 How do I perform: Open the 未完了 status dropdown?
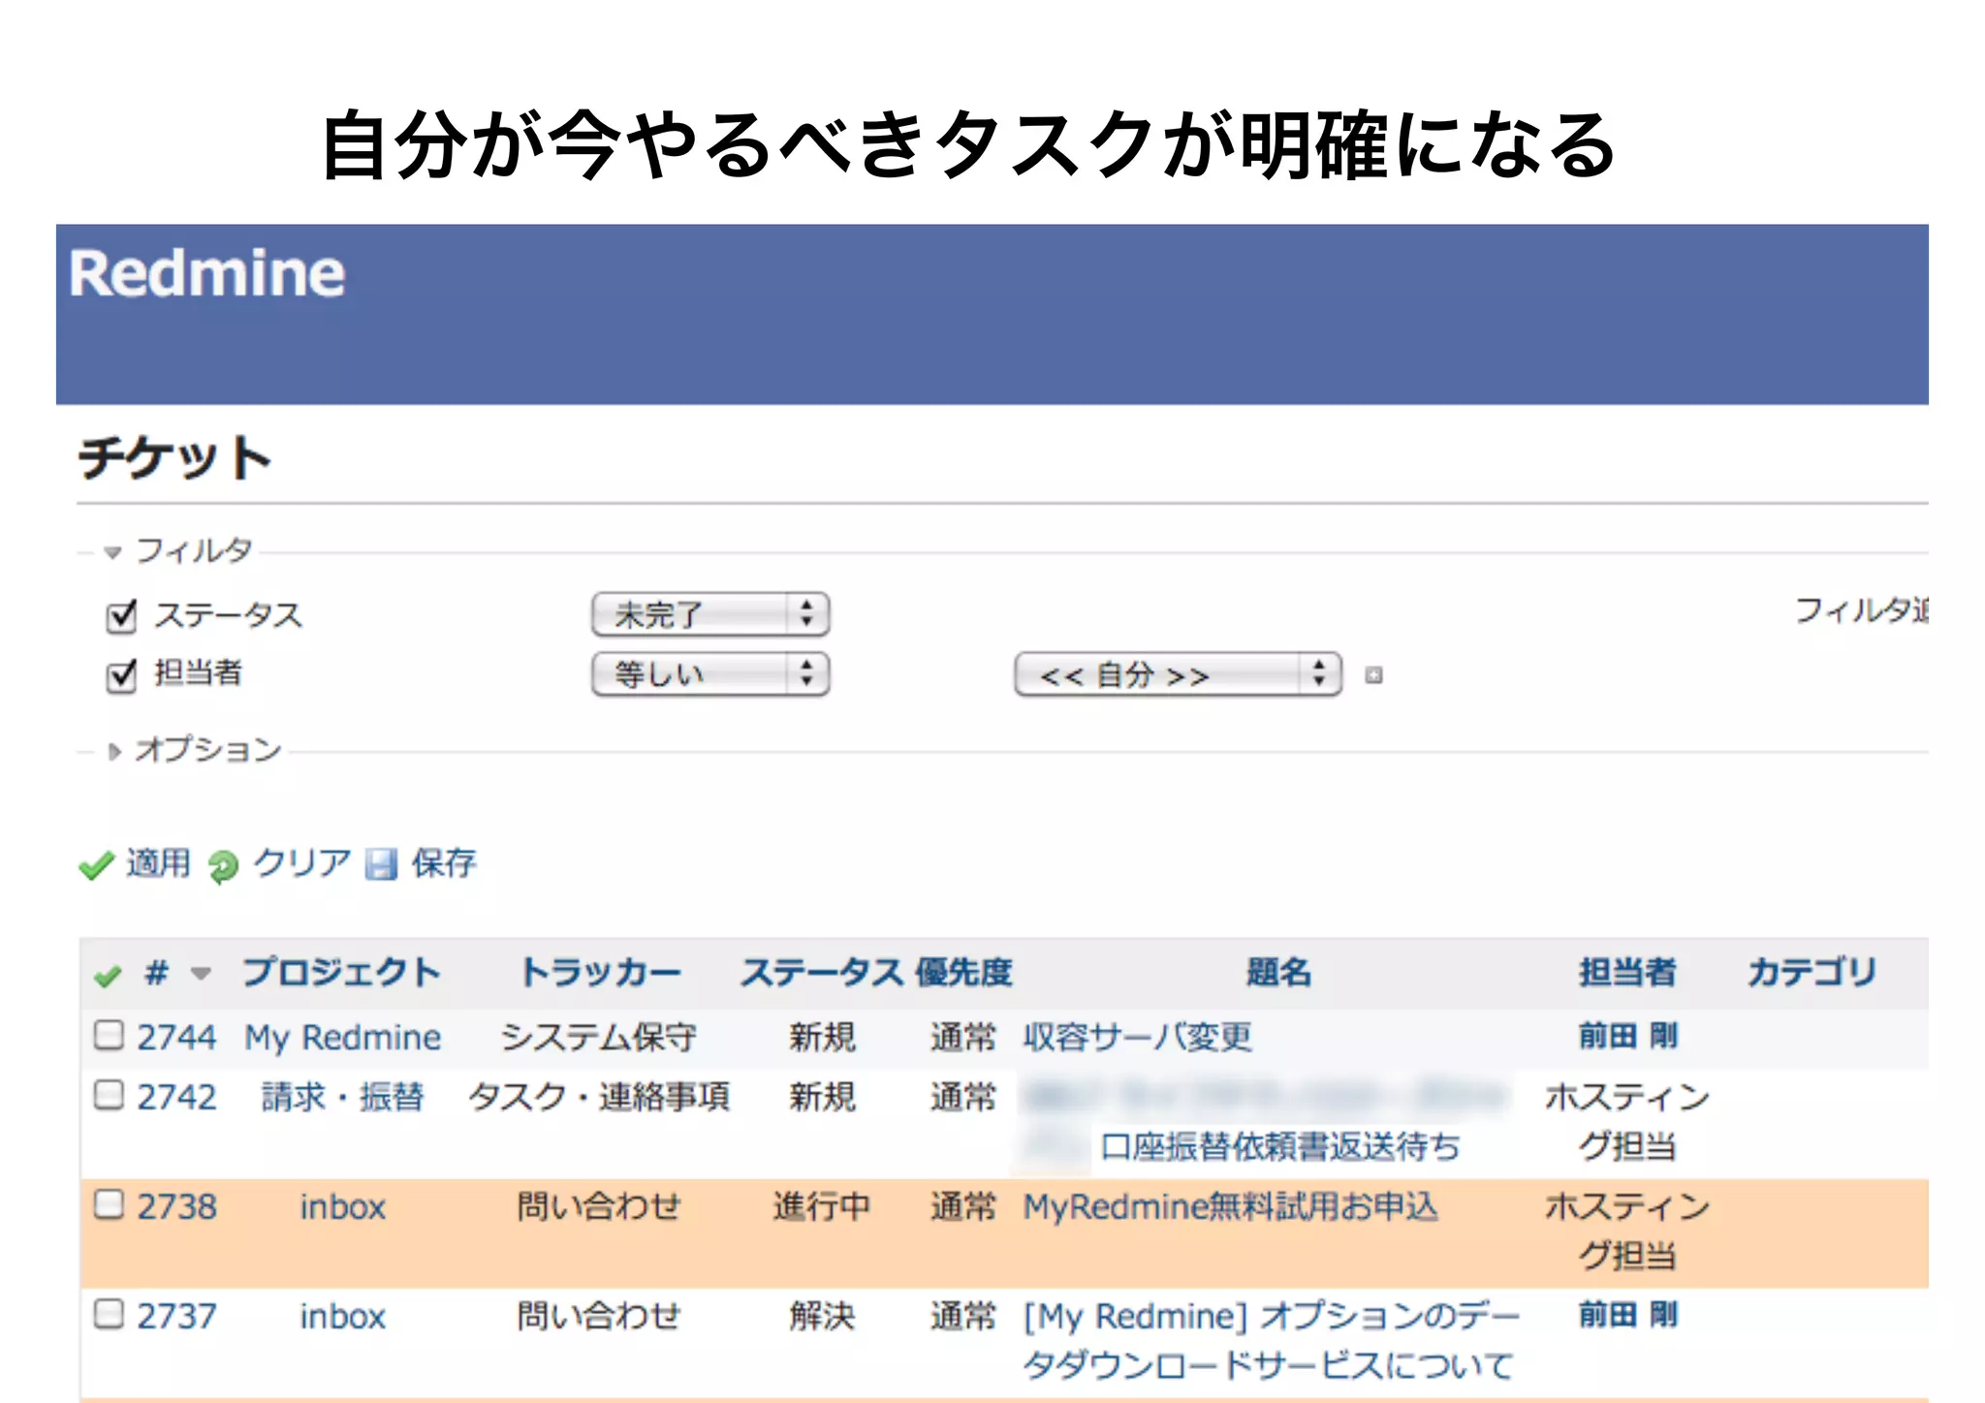pyautogui.click(x=710, y=614)
